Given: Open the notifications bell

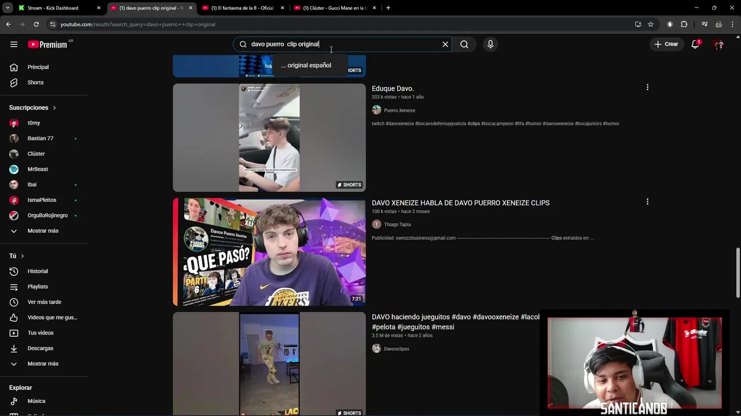Looking at the screenshot, I should click(695, 44).
